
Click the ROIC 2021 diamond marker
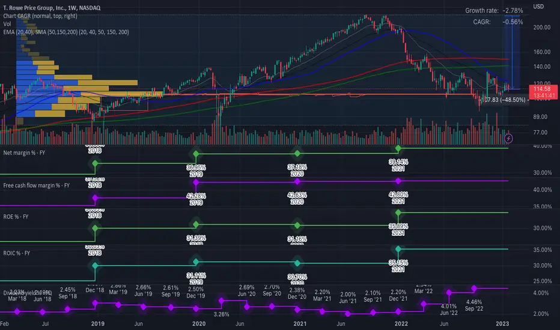pos(398,249)
